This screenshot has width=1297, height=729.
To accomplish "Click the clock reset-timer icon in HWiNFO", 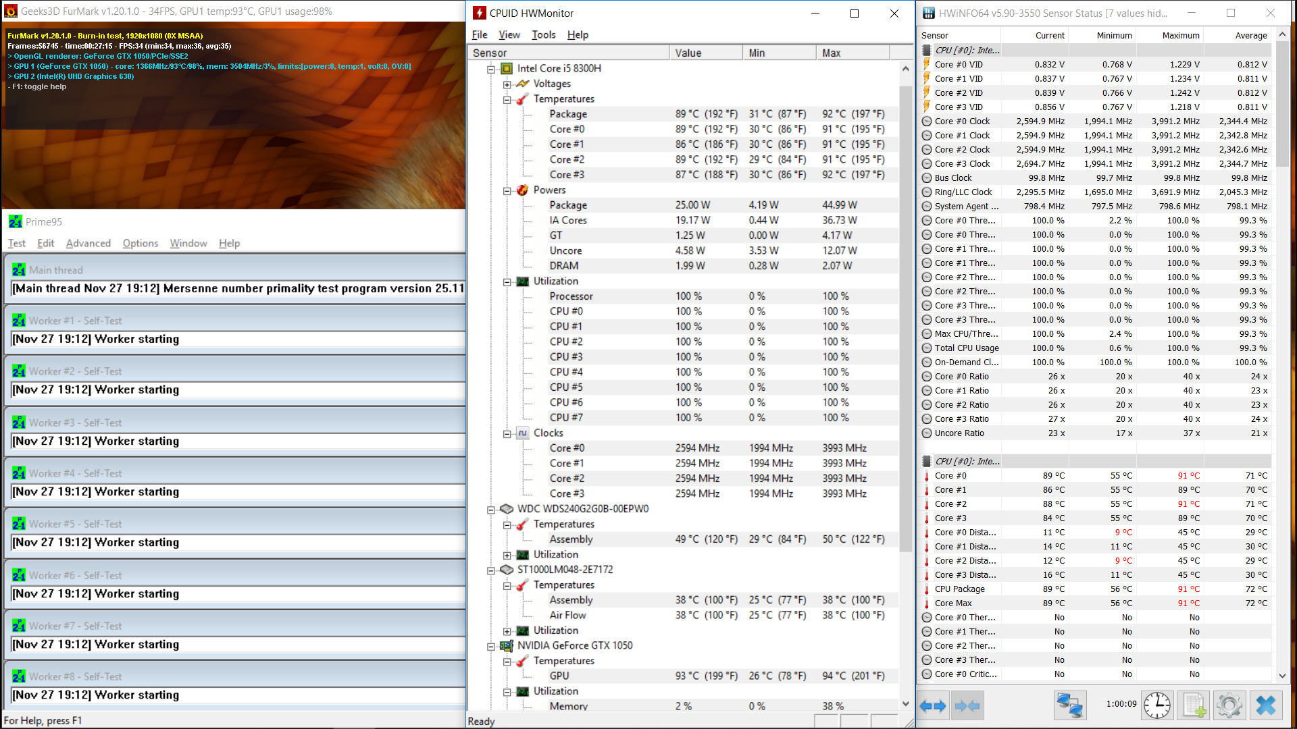I will pyautogui.click(x=1157, y=705).
